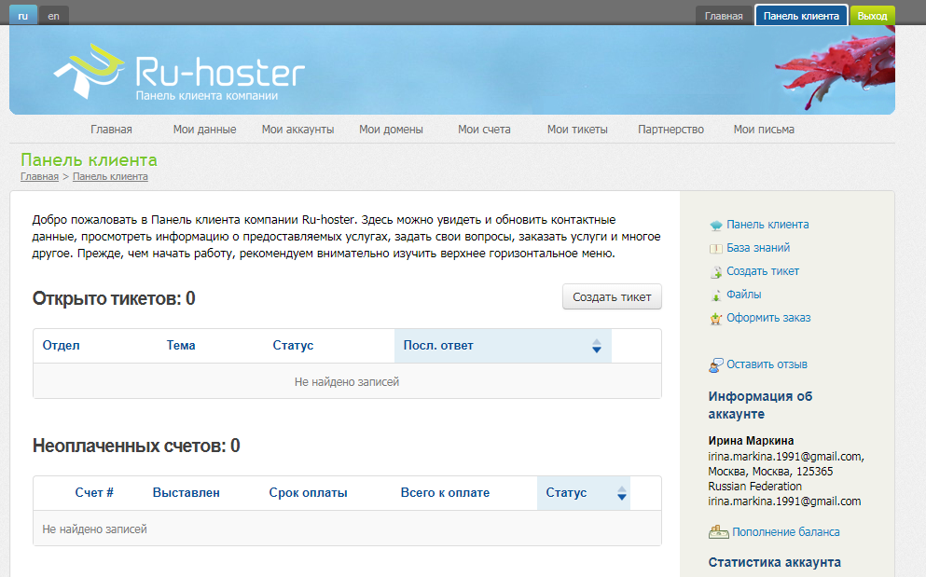
Task: Open the download icon next to Файлы
Action: tap(713, 295)
